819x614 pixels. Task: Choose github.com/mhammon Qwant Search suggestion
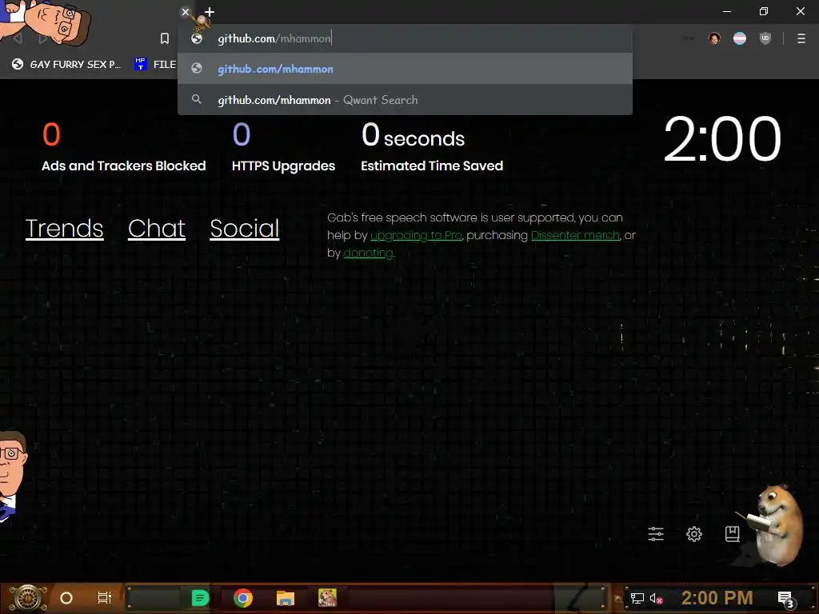coord(405,100)
